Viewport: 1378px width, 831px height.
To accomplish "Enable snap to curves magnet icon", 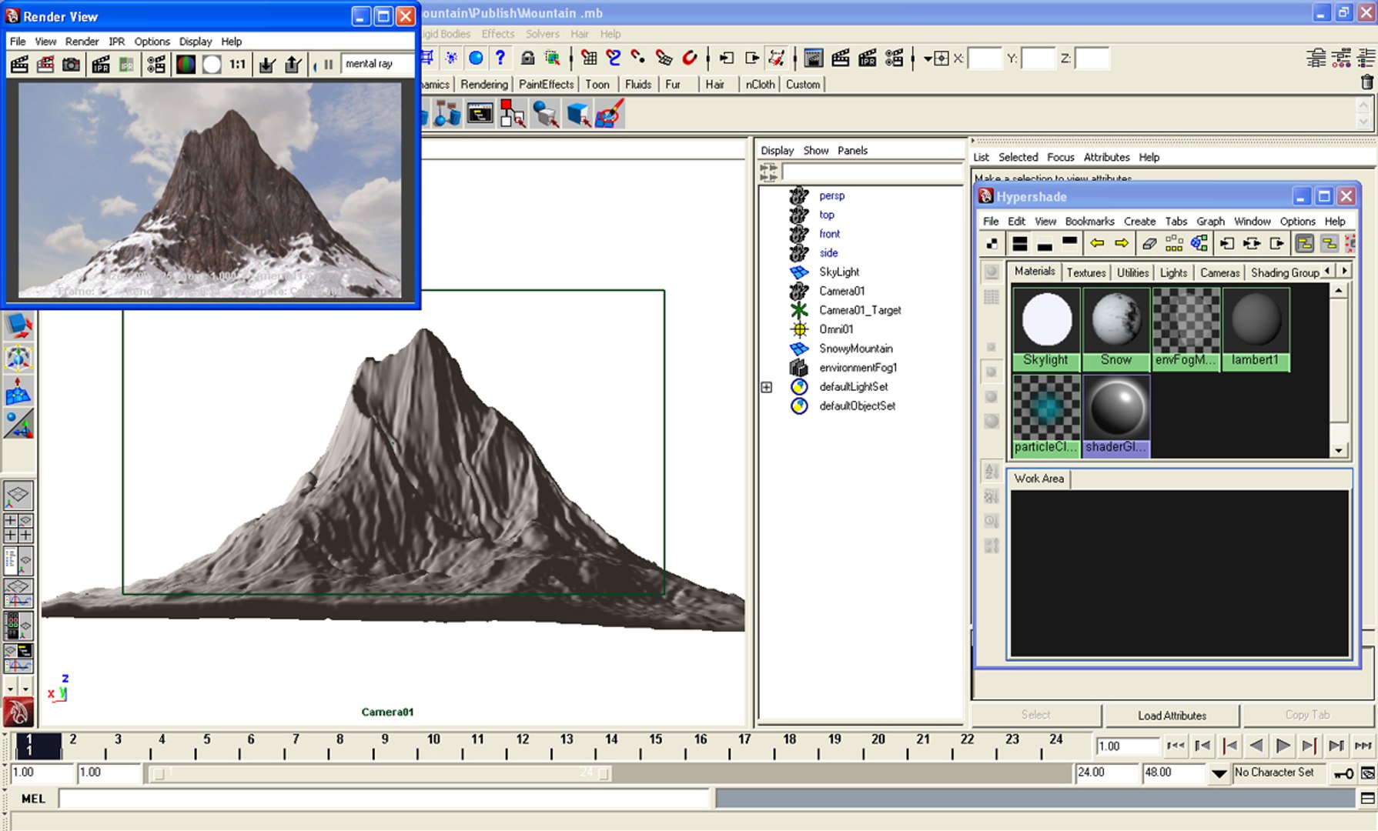I will [x=614, y=58].
